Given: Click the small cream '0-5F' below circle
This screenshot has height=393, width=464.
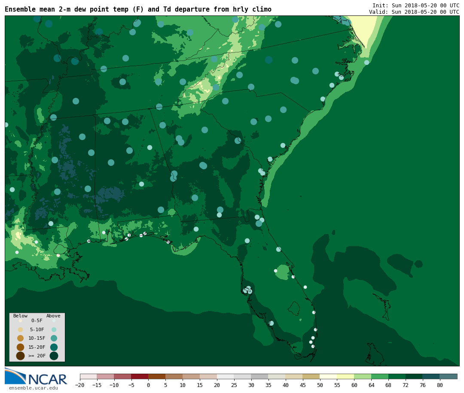Looking at the screenshot, I should pos(21,320).
